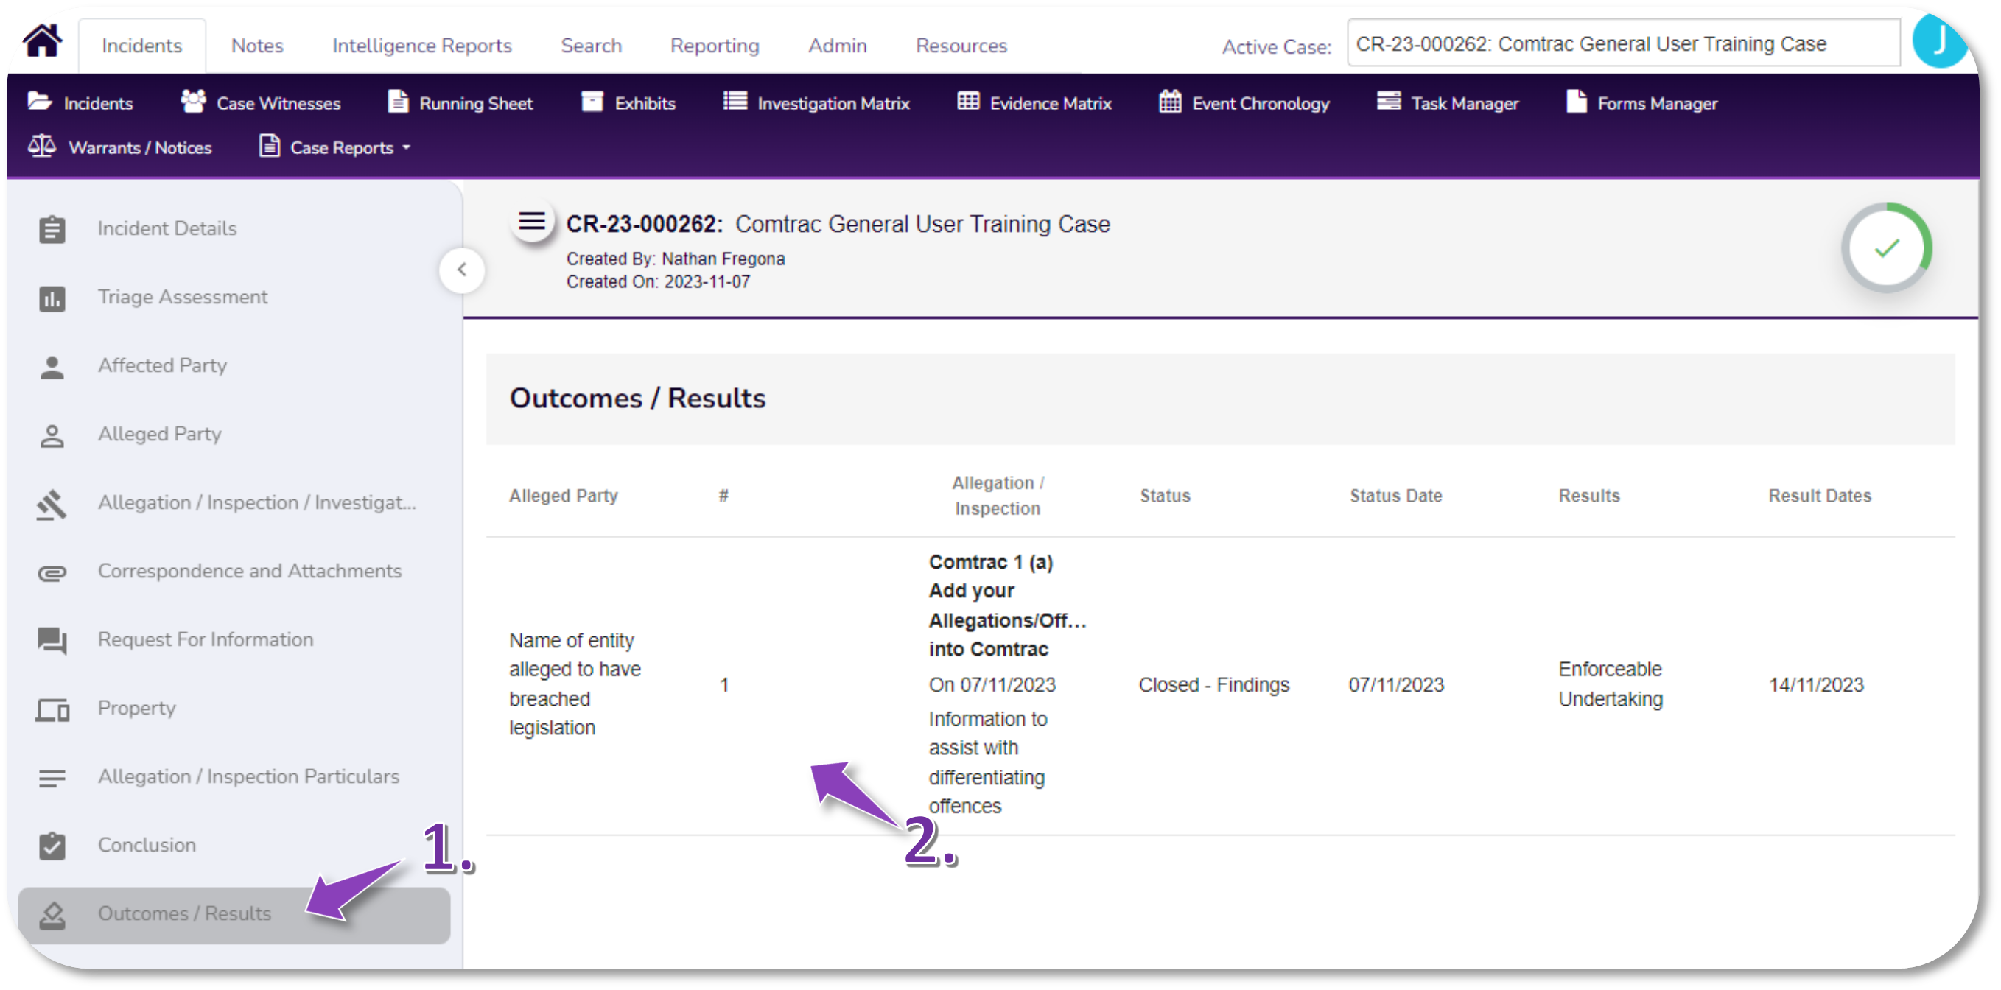Collapse the sidebar with chevron button
Screen dimensions: 2001x990
pos(461,270)
